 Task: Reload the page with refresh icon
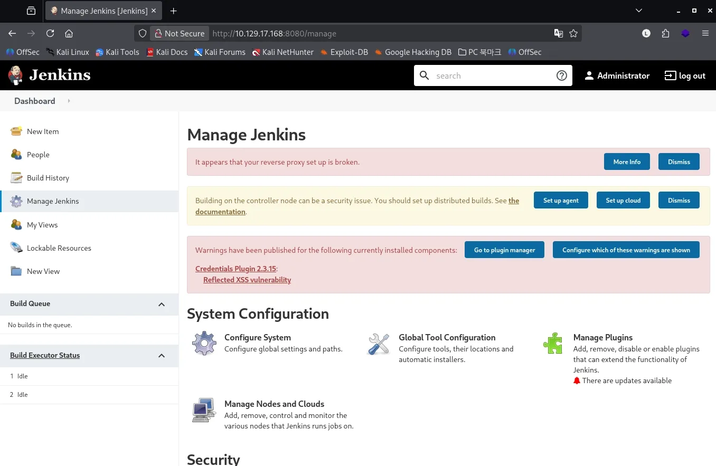[x=50, y=33]
